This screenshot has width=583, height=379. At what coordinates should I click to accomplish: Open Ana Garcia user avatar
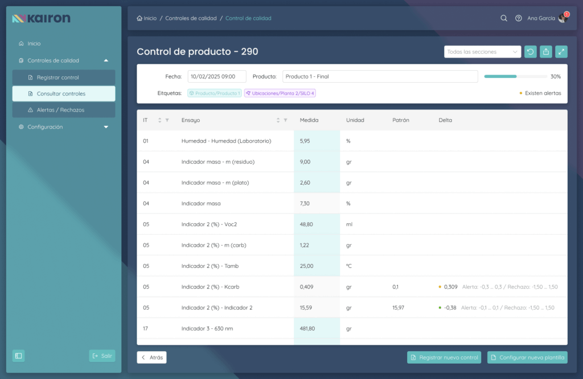(x=563, y=18)
